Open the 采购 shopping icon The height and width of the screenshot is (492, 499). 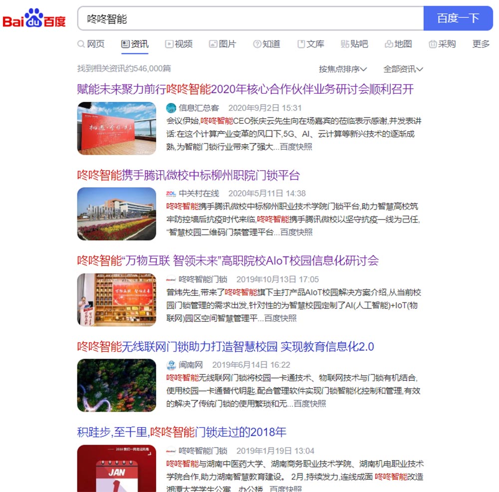(433, 44)
